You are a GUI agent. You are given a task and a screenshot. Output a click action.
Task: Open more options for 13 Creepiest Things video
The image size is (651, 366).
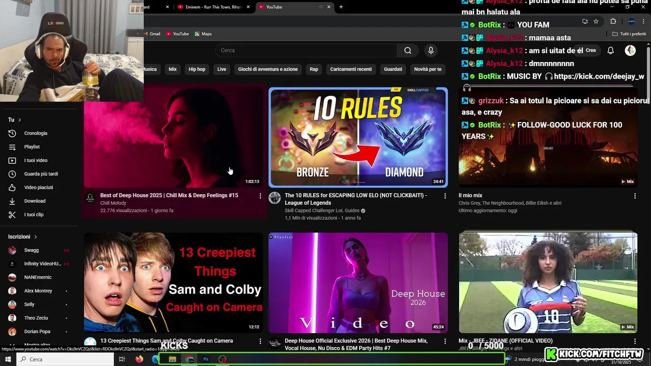pos(260,341)
